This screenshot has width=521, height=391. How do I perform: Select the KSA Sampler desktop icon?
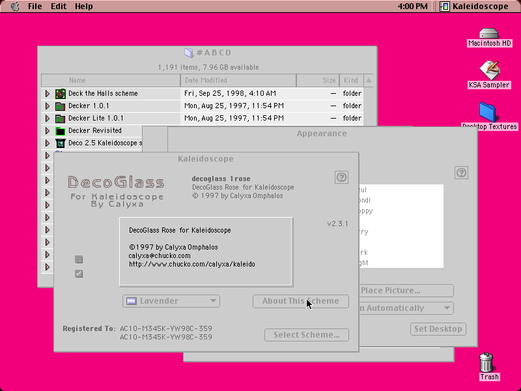coord(489,70)
